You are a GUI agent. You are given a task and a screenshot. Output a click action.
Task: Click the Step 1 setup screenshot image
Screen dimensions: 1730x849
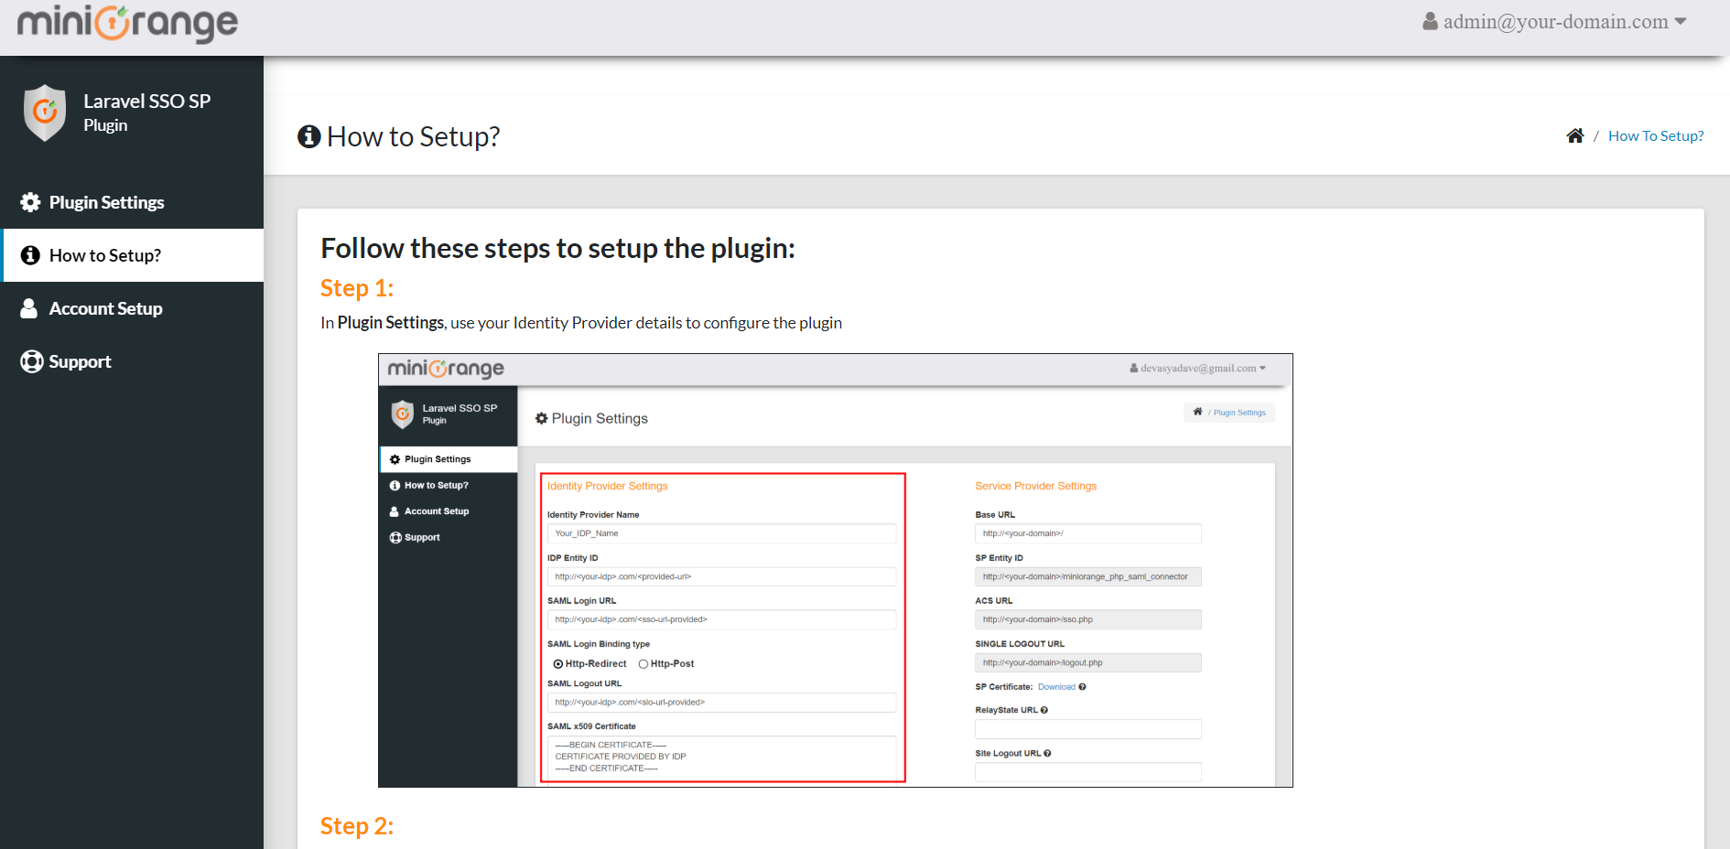pyautogui.click(x=835, y=570)
